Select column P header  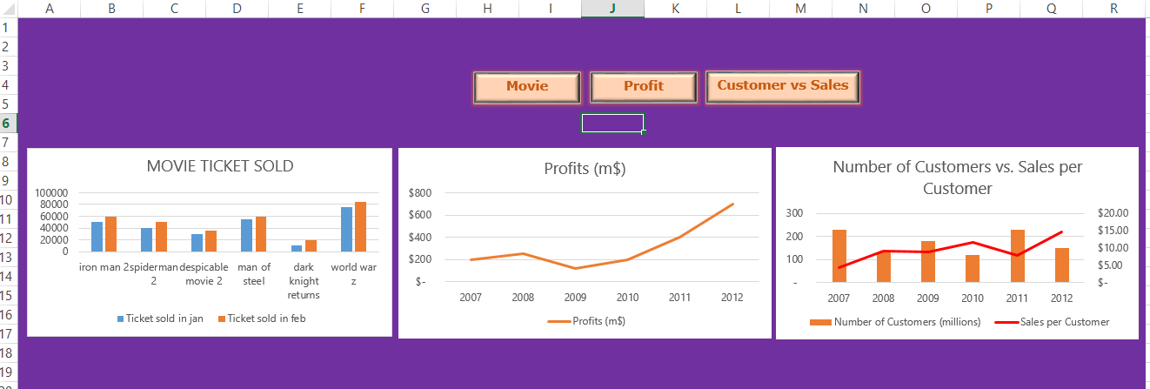tap(988, 9)
